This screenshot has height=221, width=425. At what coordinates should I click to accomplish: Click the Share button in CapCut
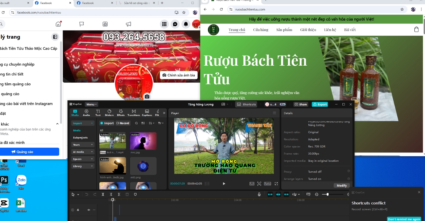point(301,104)
